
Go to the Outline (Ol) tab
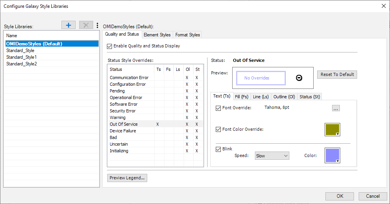284,97
